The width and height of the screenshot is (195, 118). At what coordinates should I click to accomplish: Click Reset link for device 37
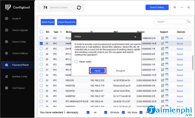pos(180,102)
